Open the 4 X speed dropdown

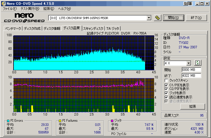click(189, 63)
